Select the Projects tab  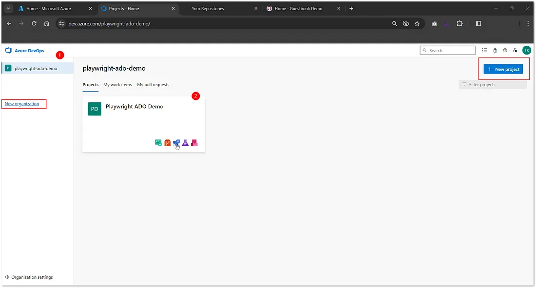coord(91,85)
